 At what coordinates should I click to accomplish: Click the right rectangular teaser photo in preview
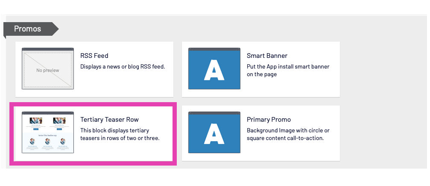pyautogui.click(x=59, y=121)
